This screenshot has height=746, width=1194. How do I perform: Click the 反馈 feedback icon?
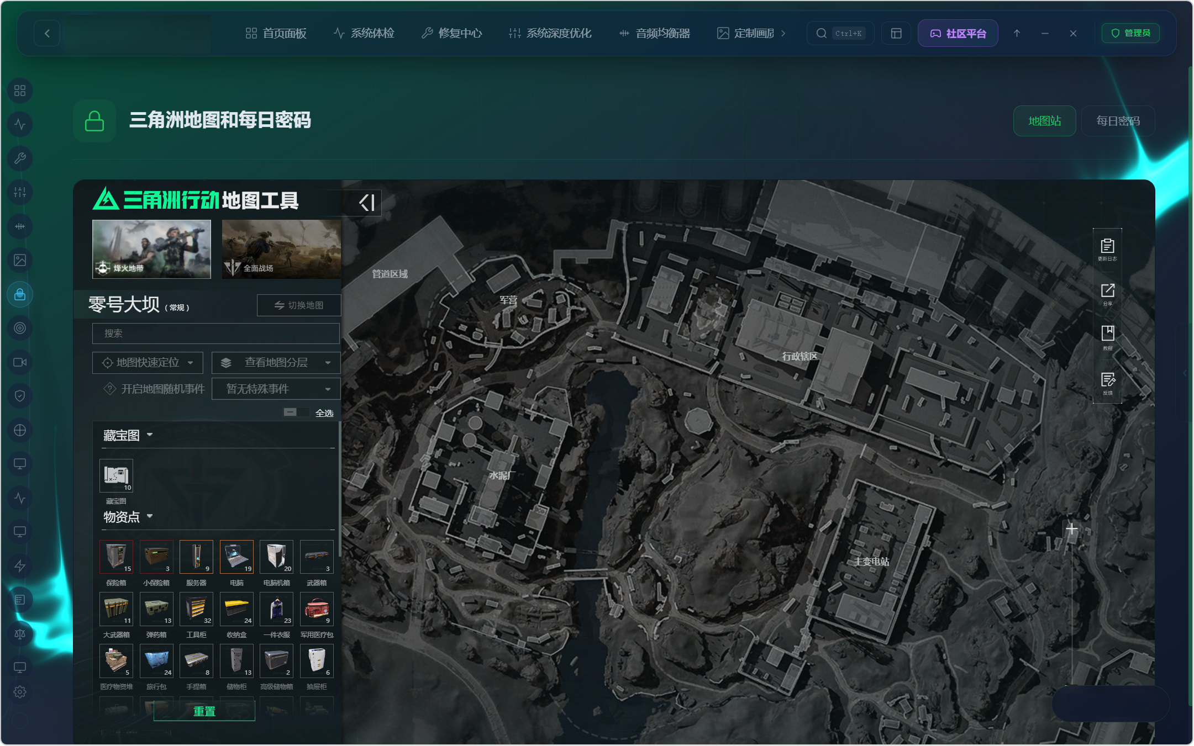pyautogui.click(x=1107, y=383)
